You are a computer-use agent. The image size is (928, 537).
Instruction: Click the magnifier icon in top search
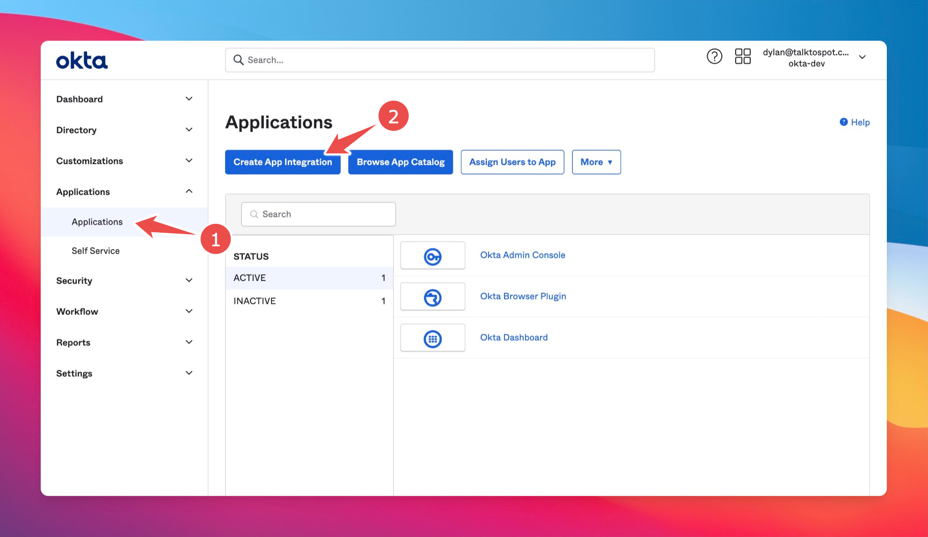coord(238,60)
